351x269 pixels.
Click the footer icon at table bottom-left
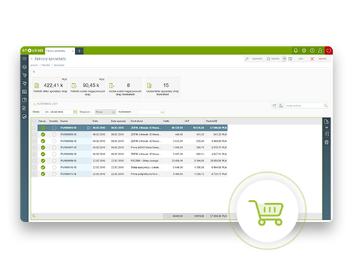(34, 216)
